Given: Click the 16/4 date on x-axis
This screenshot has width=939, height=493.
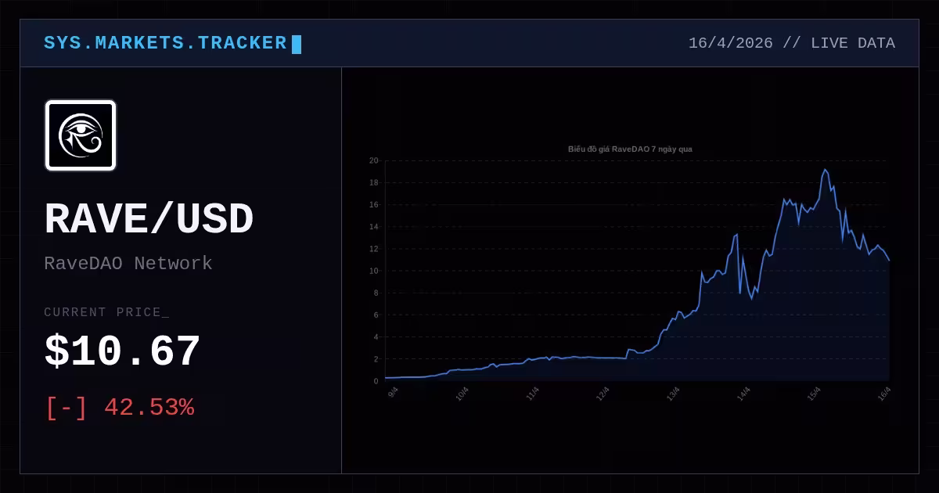Looking at the screenshot, I should [x=884, y=394].
